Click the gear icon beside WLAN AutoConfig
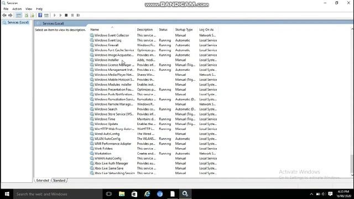 [x=92, y=139]
